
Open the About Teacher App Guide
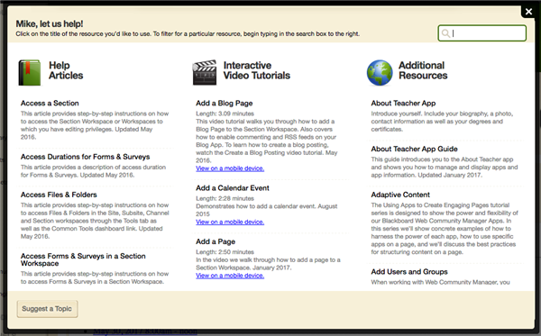pos(415,149)
